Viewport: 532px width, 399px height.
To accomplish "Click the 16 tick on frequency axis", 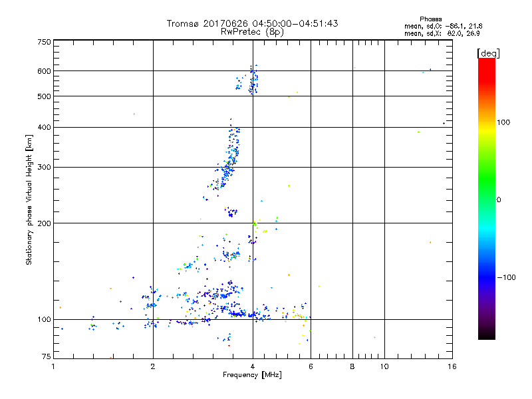I will tap(452, 367).
